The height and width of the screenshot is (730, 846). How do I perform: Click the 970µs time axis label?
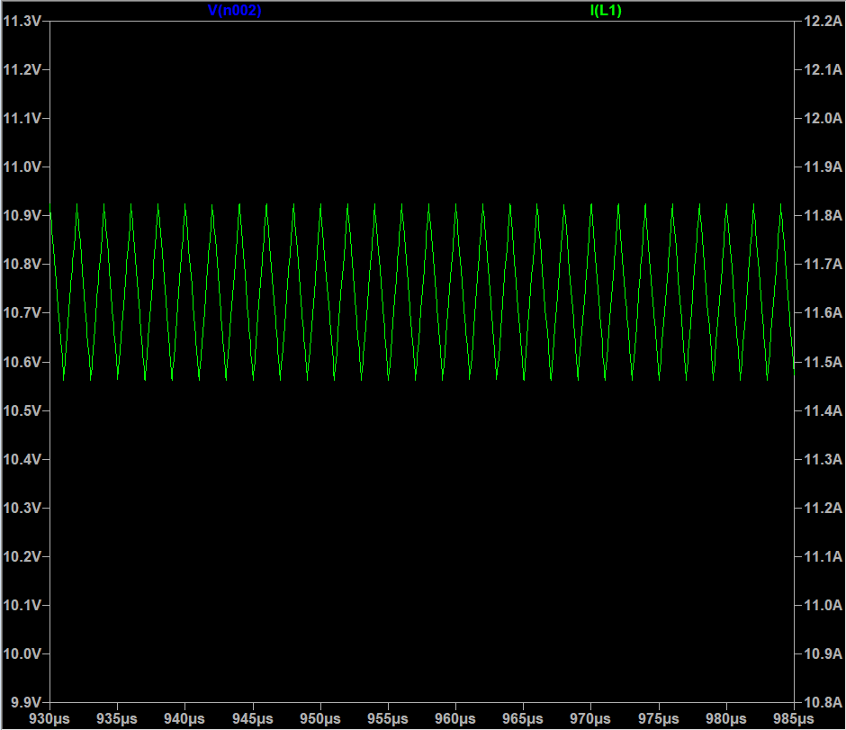click(x=590, y=719)
